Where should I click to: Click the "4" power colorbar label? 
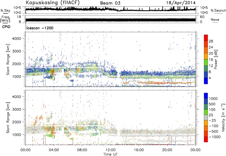210,78
